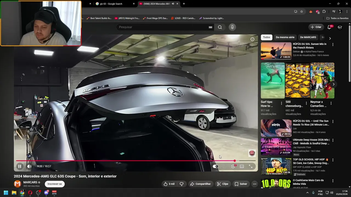Like the video (3 mil)
351x197 pixels.
[x=169, y=184]
